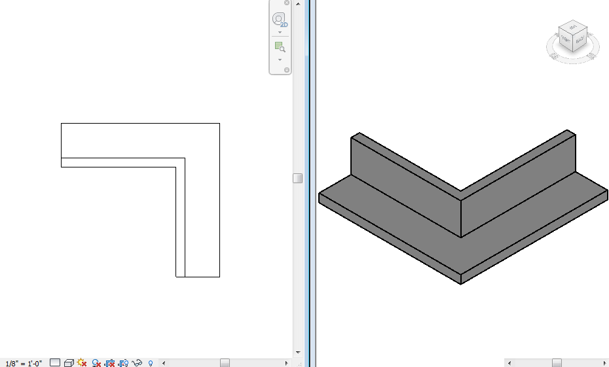Click the ViewCube BACK face

580,40
